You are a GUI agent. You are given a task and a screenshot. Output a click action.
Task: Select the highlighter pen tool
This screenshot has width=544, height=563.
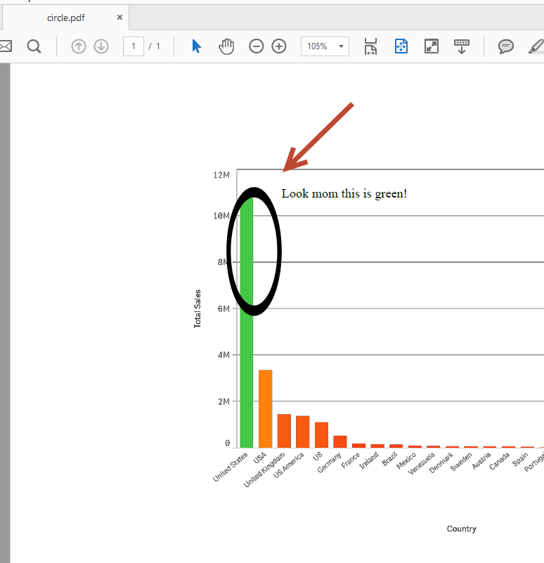pos(536,46)
